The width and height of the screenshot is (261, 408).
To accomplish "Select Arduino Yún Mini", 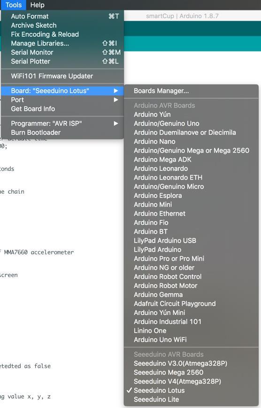I will click(191, 312).
